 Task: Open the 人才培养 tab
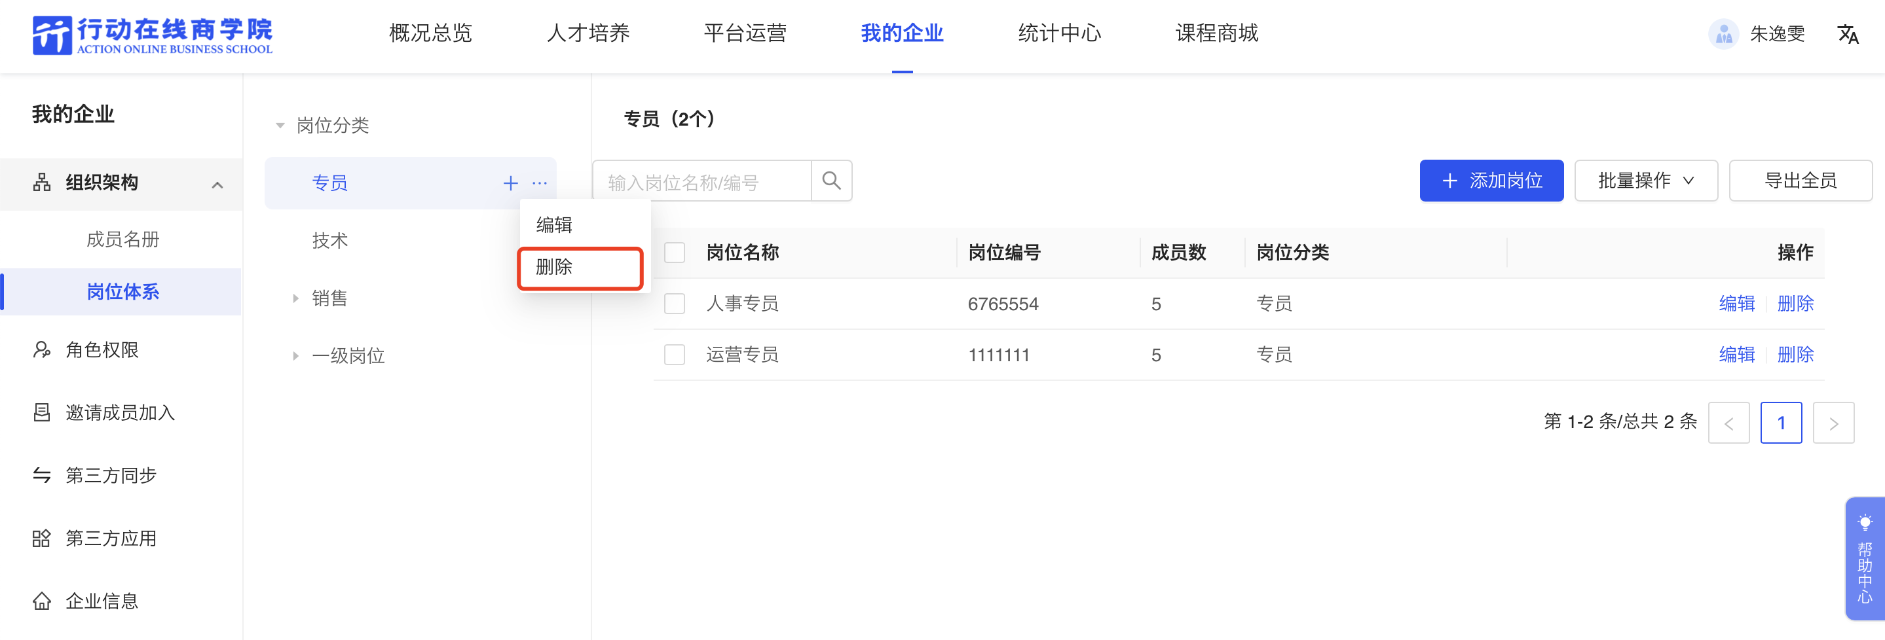click(x=588, y=33)
